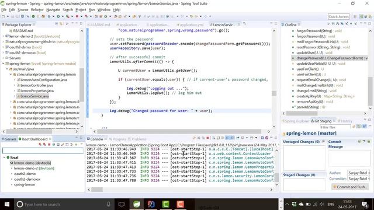The width and height of the screenshot is (374, 210).
Task: Click the volume icon in system tray
Action: click(x=322, y=204)
